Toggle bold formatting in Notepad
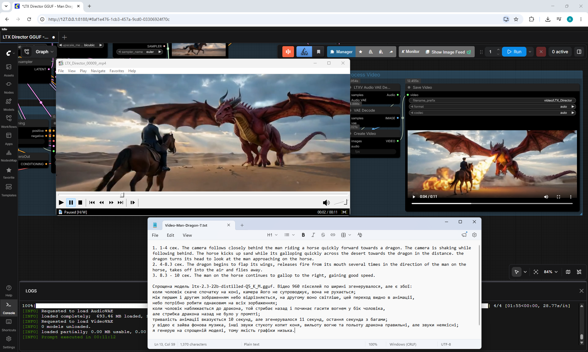Viewport: 588px width, 352px height. pyautogui.click(x=303, y=235)
